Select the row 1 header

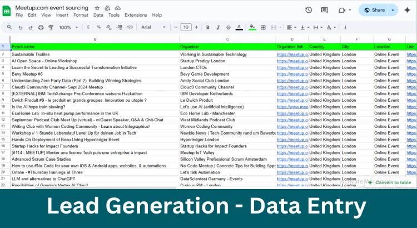(4, 46)
